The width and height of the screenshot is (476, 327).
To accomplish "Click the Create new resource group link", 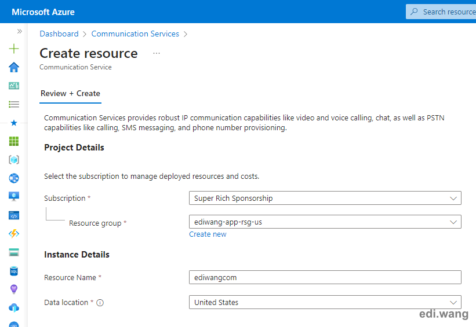I will (208, 234).
